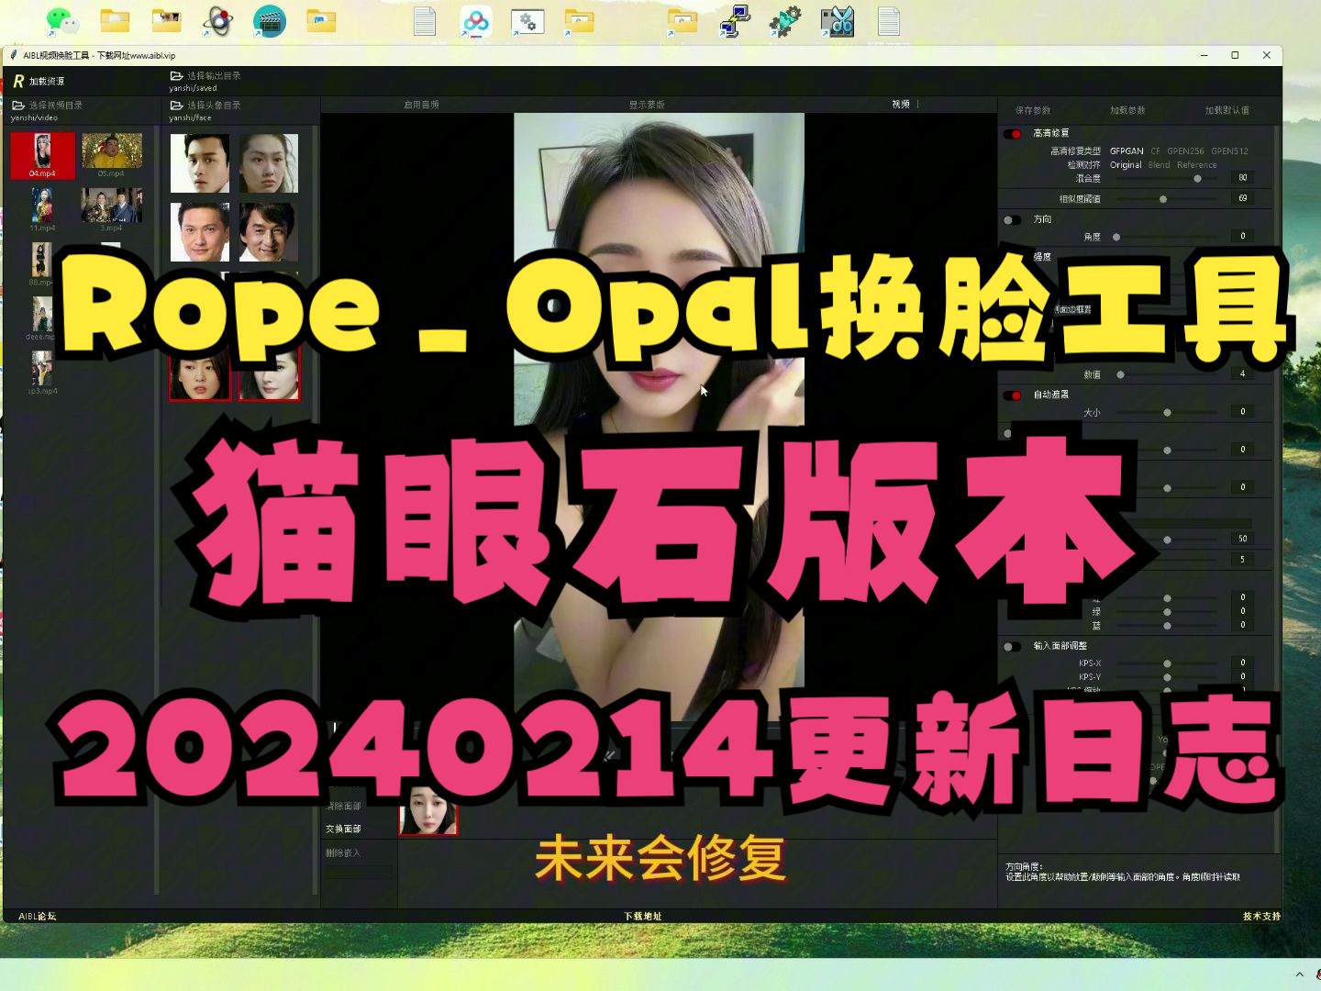Click 加载默认值 load defaults button
This screenshot has width=1321, height=991.
1227,110
